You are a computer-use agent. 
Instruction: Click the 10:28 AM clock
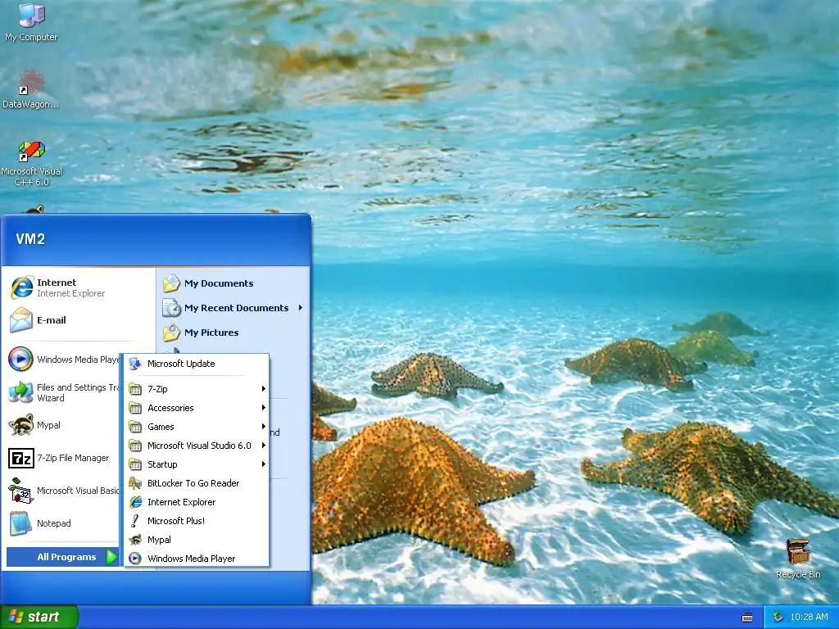click(809, 618)
